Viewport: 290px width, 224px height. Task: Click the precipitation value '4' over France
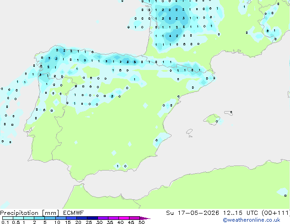click(170, 36)
